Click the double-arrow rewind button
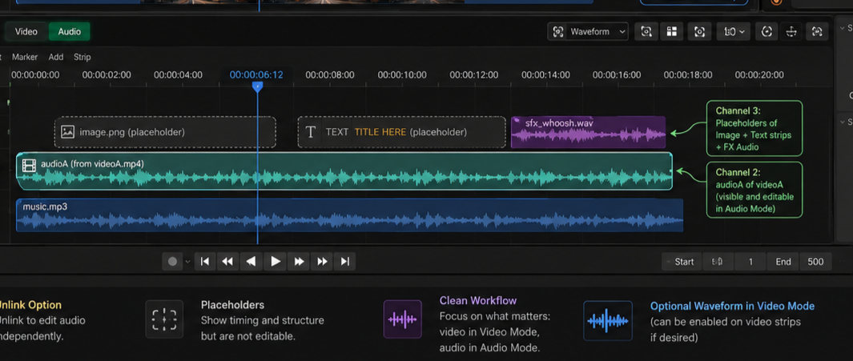This screenshot has width=853, height=361. (227, 262)
